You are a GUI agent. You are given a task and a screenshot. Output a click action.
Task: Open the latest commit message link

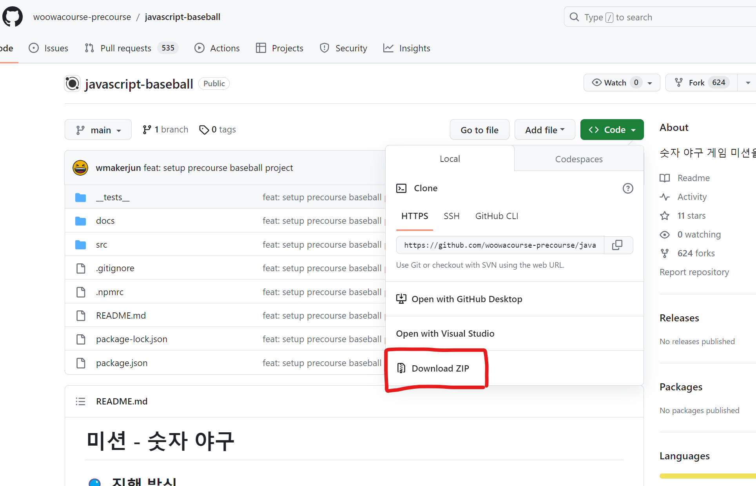pos(218,168)
